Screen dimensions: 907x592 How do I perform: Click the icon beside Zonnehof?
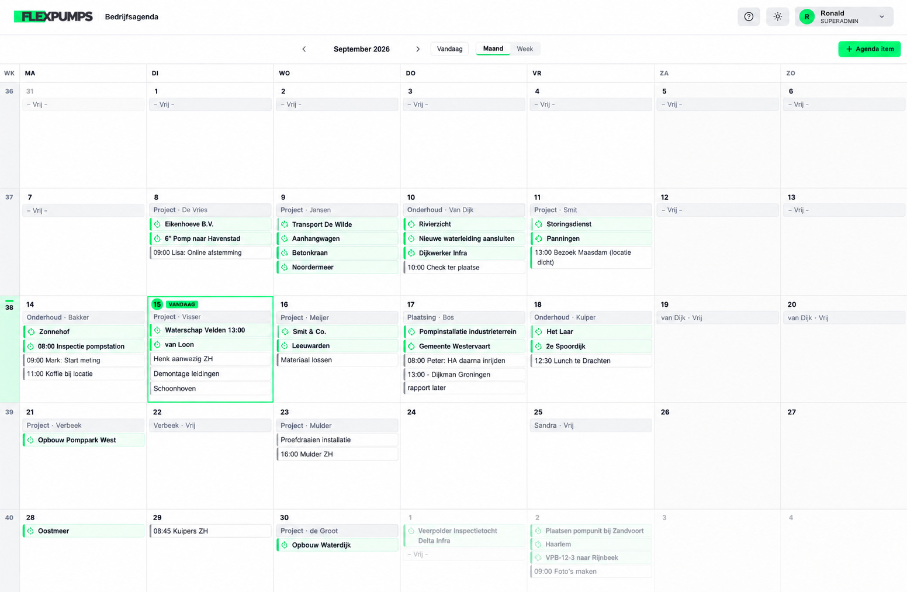(x=31, y=332)
